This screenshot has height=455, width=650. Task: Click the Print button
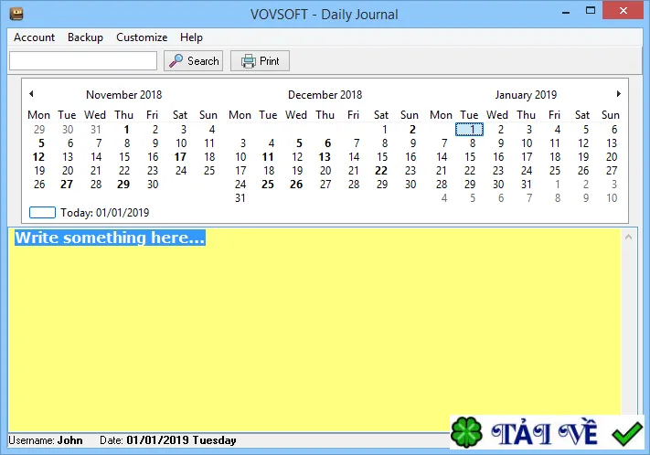coord(260,61)
